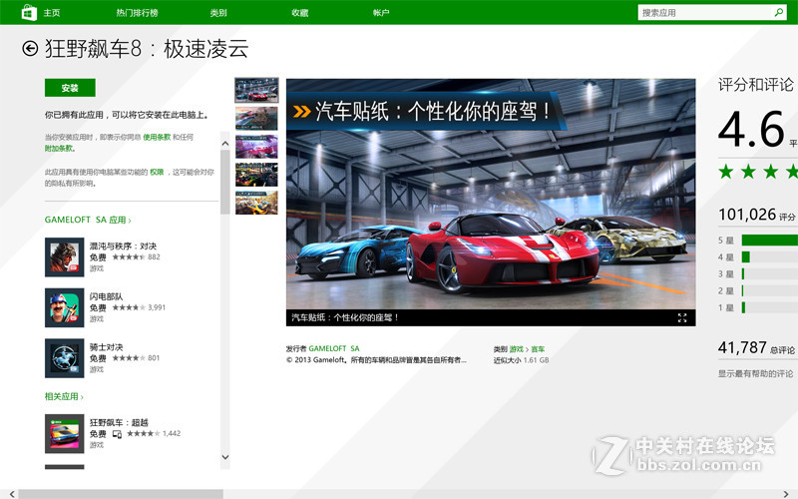Click the bottom horizontal scrollbar thumb
798x499 pixels.
tap(121, 494)
